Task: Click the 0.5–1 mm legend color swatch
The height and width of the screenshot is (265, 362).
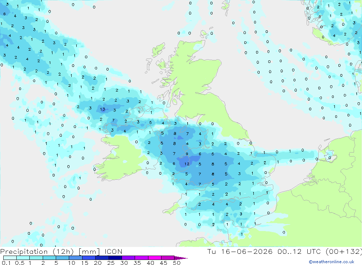Action: (x=23, y=258)
